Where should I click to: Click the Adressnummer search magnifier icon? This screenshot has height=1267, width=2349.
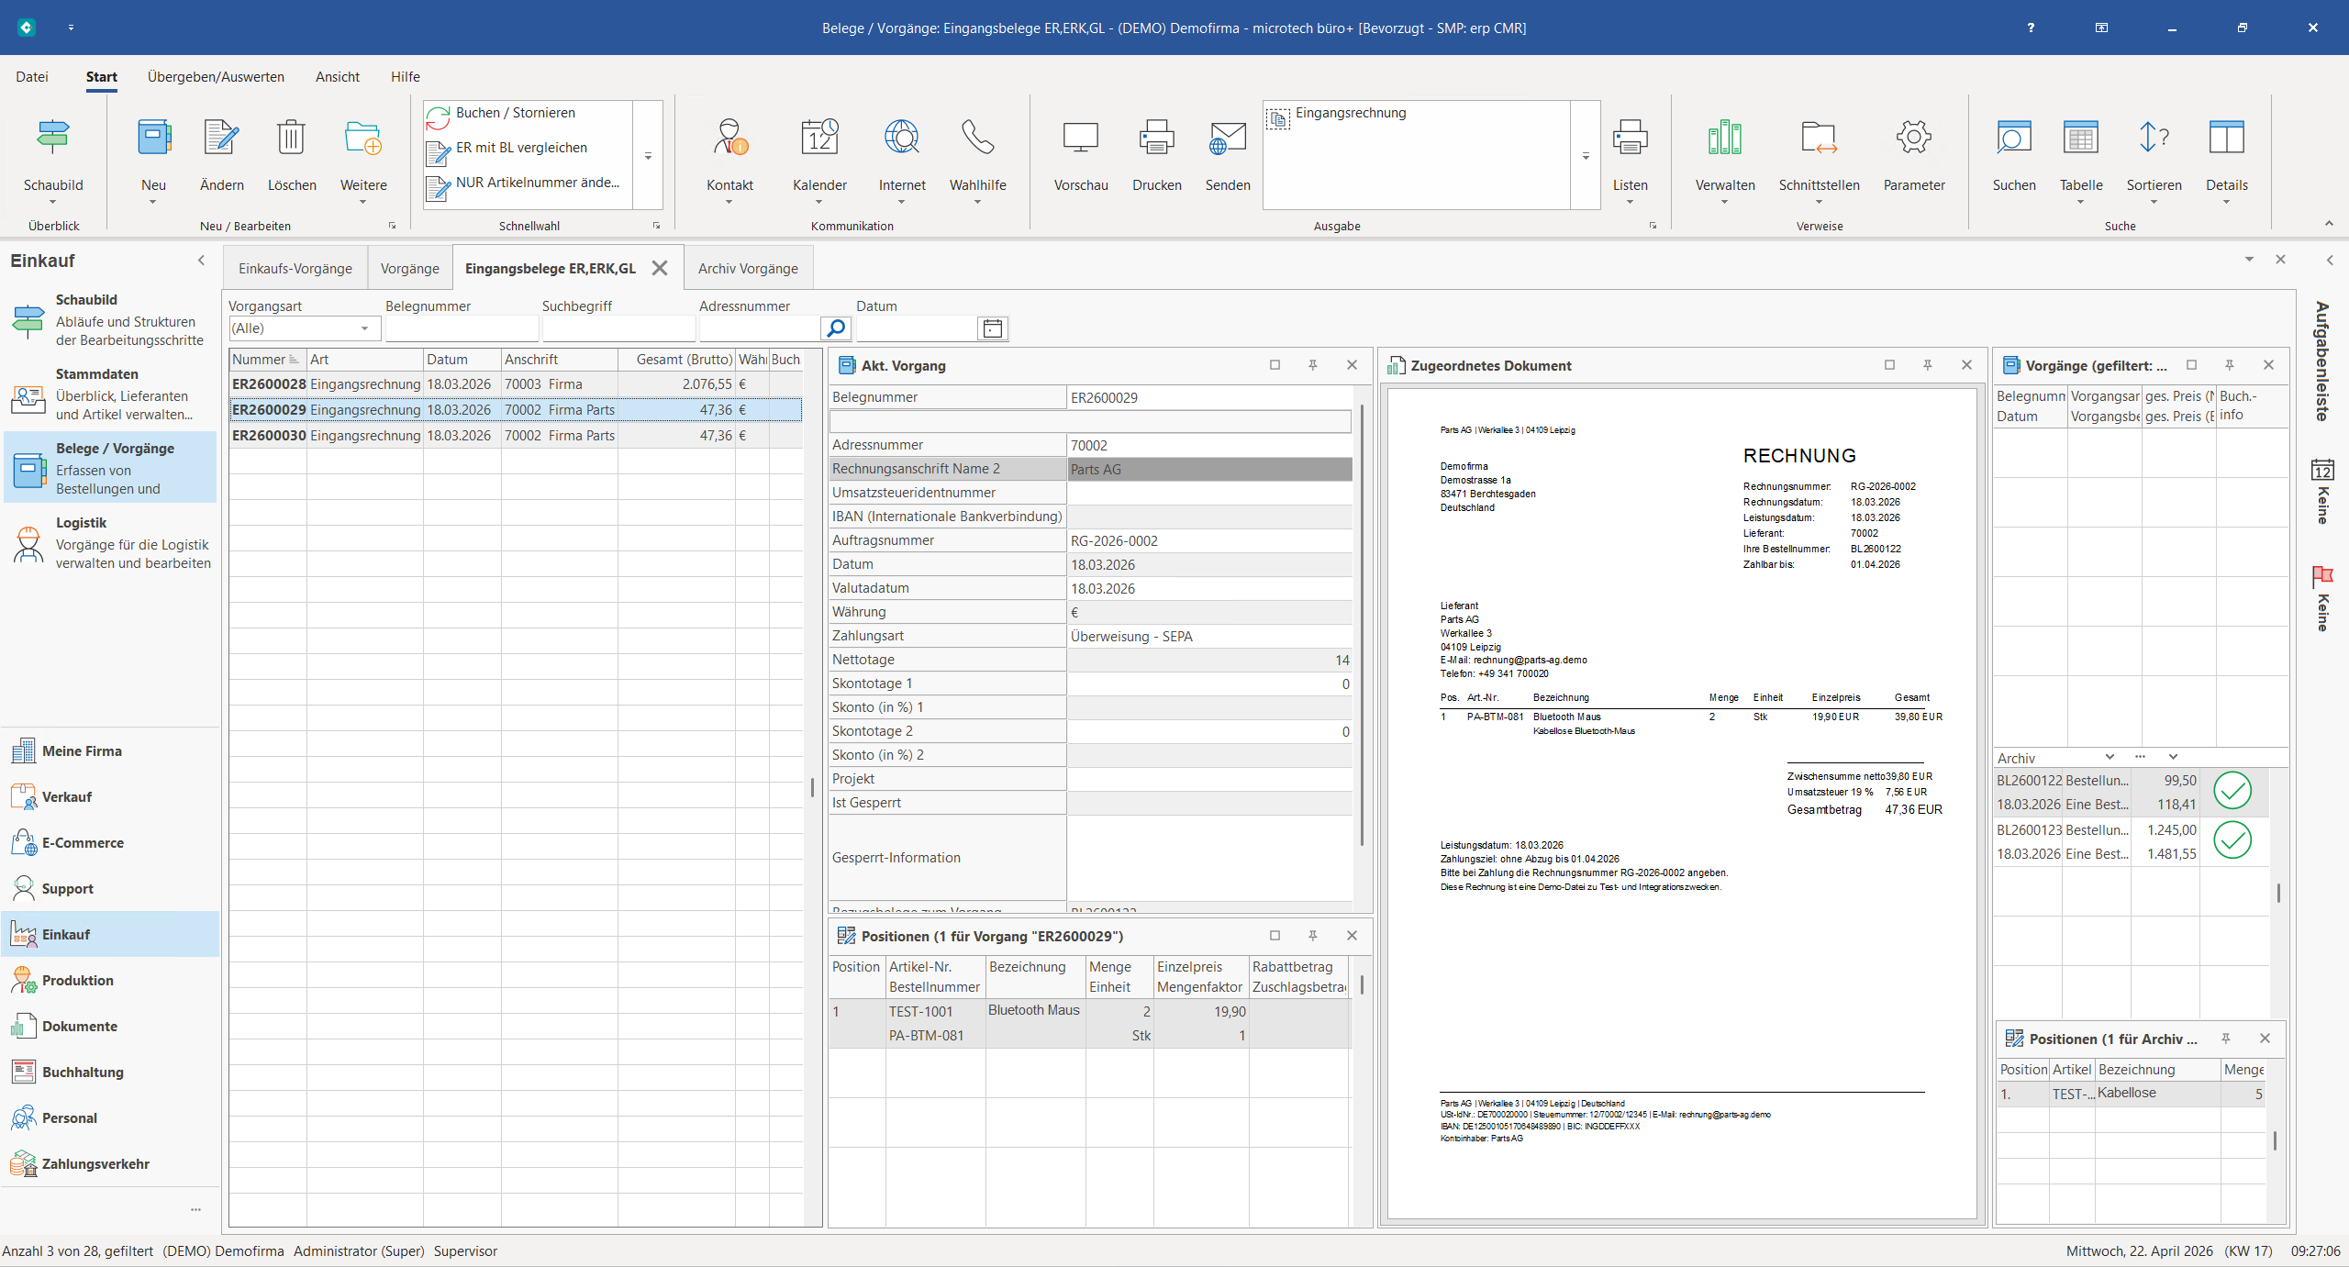point(835,328)
